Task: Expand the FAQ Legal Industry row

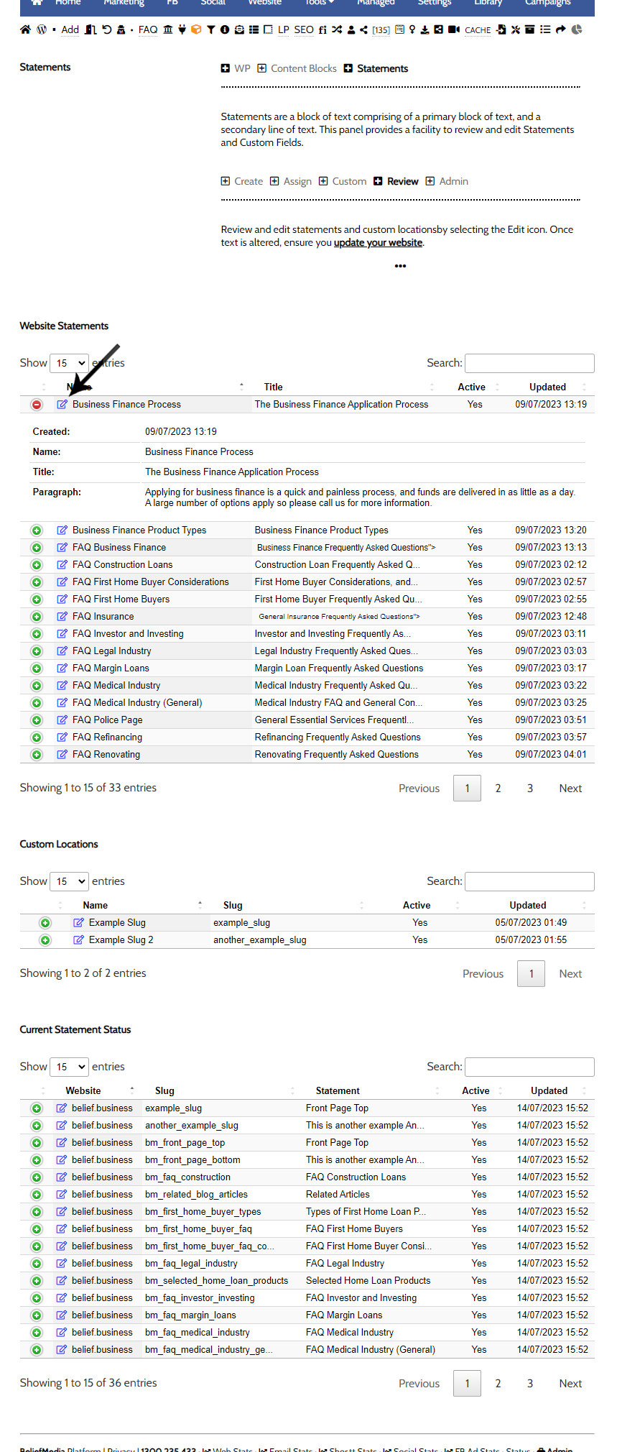Action: [x=37, y=651]
